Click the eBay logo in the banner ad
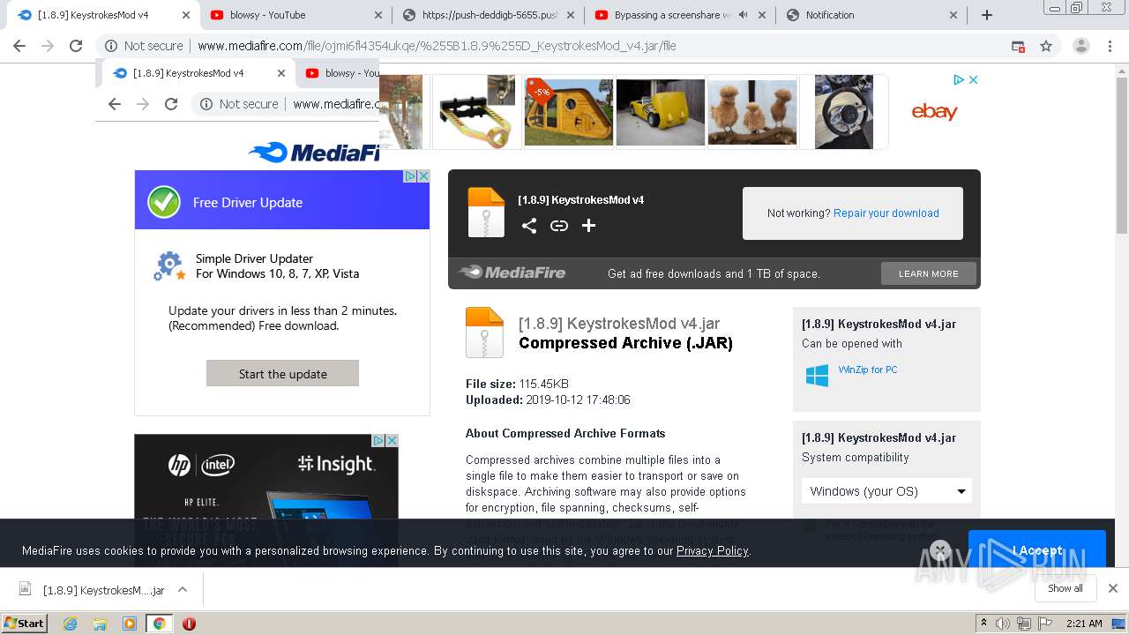 [934, 112]
